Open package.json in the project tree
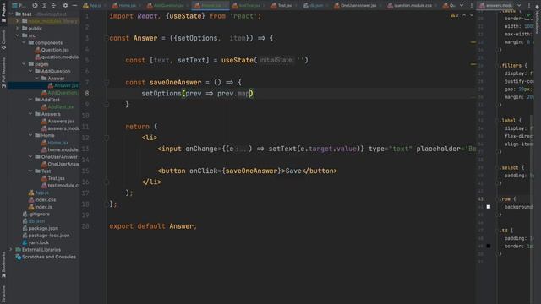This screenshot has height=304, width=541. click(41, 228)
